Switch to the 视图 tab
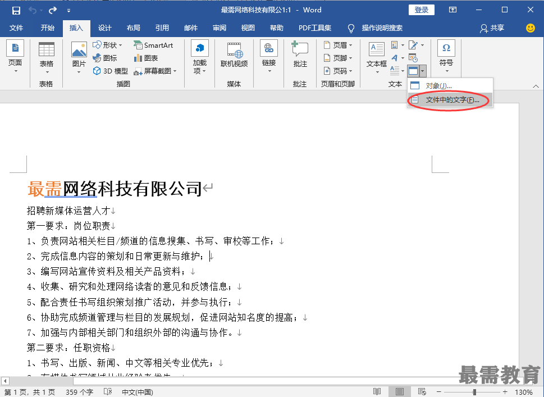This screenshot has height=397, width=544. tap(248, 28)
